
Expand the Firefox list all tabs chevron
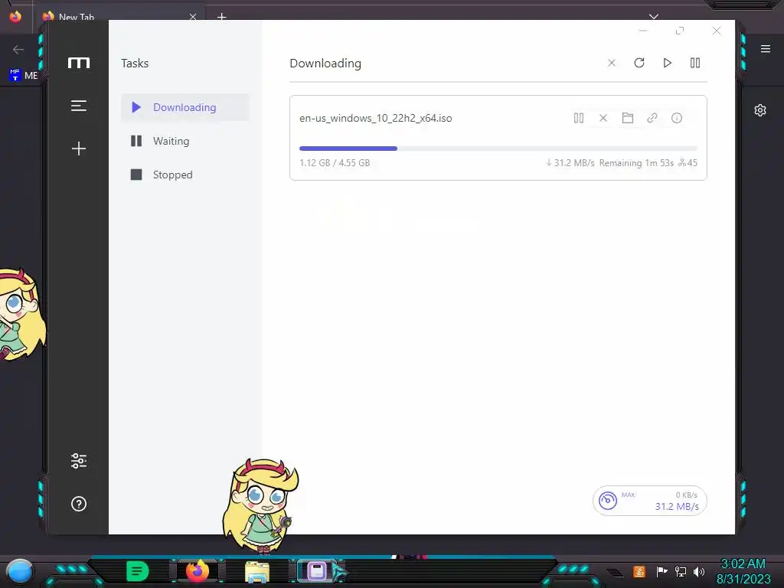[x=654, y=17]
